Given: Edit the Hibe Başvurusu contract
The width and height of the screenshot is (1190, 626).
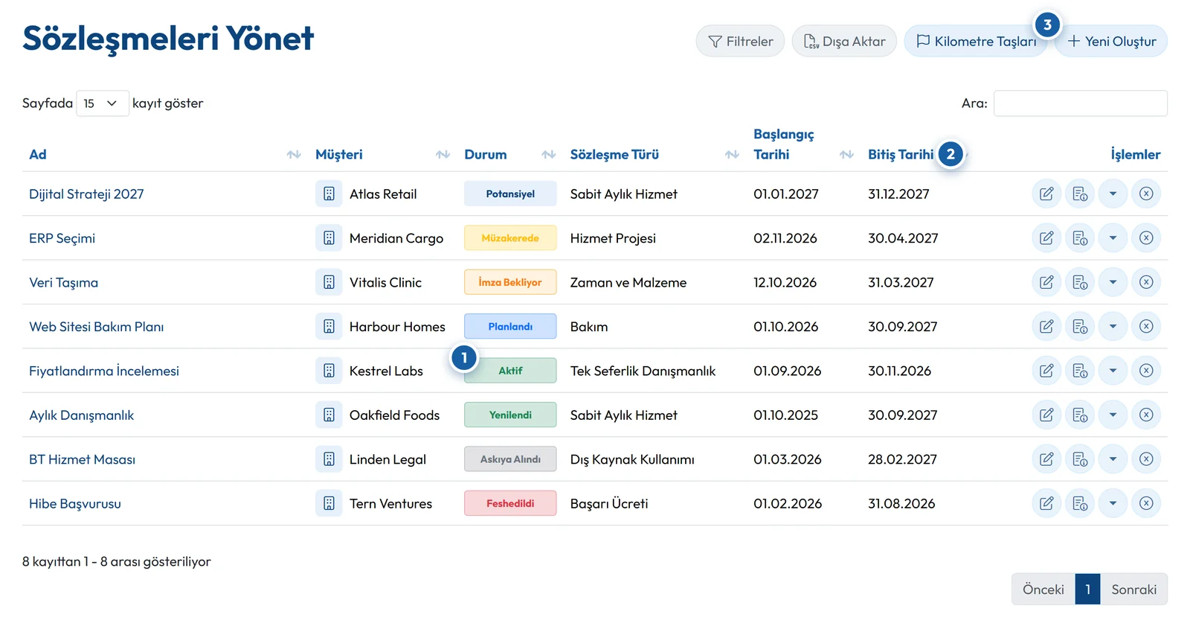Looking at the screenshot, I should (1046, 503).
